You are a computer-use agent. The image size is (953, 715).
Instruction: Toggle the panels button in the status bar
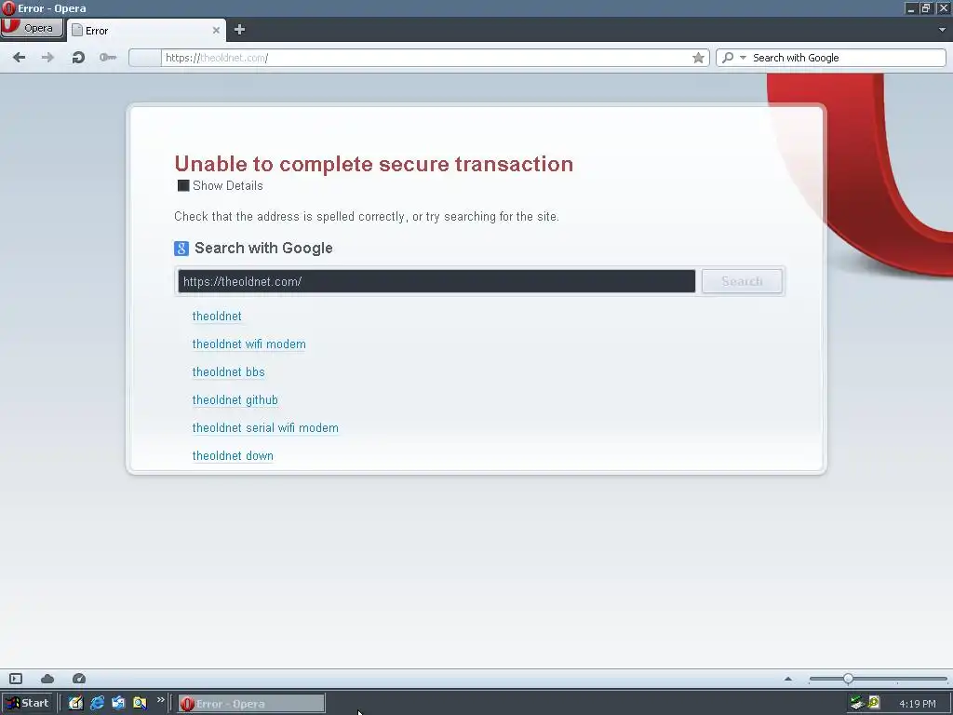(16, 679)
